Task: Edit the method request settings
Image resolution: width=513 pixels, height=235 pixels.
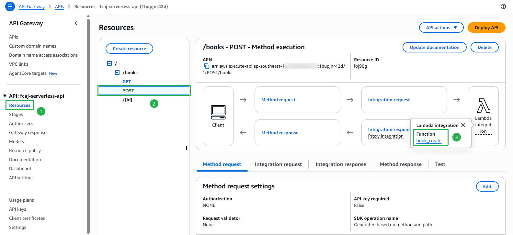Action: click(487, 186)
